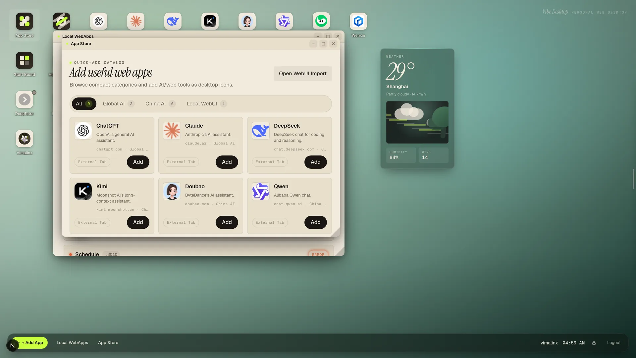Click Open WebUI Import button
This screenshot has width=636, height=358.
(x=303, y=74)
